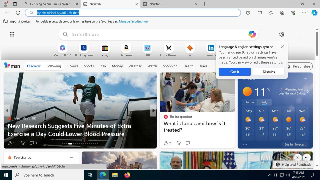320x180 pixels.
Task: Open the Windows notification center
Action: (312, 175)
